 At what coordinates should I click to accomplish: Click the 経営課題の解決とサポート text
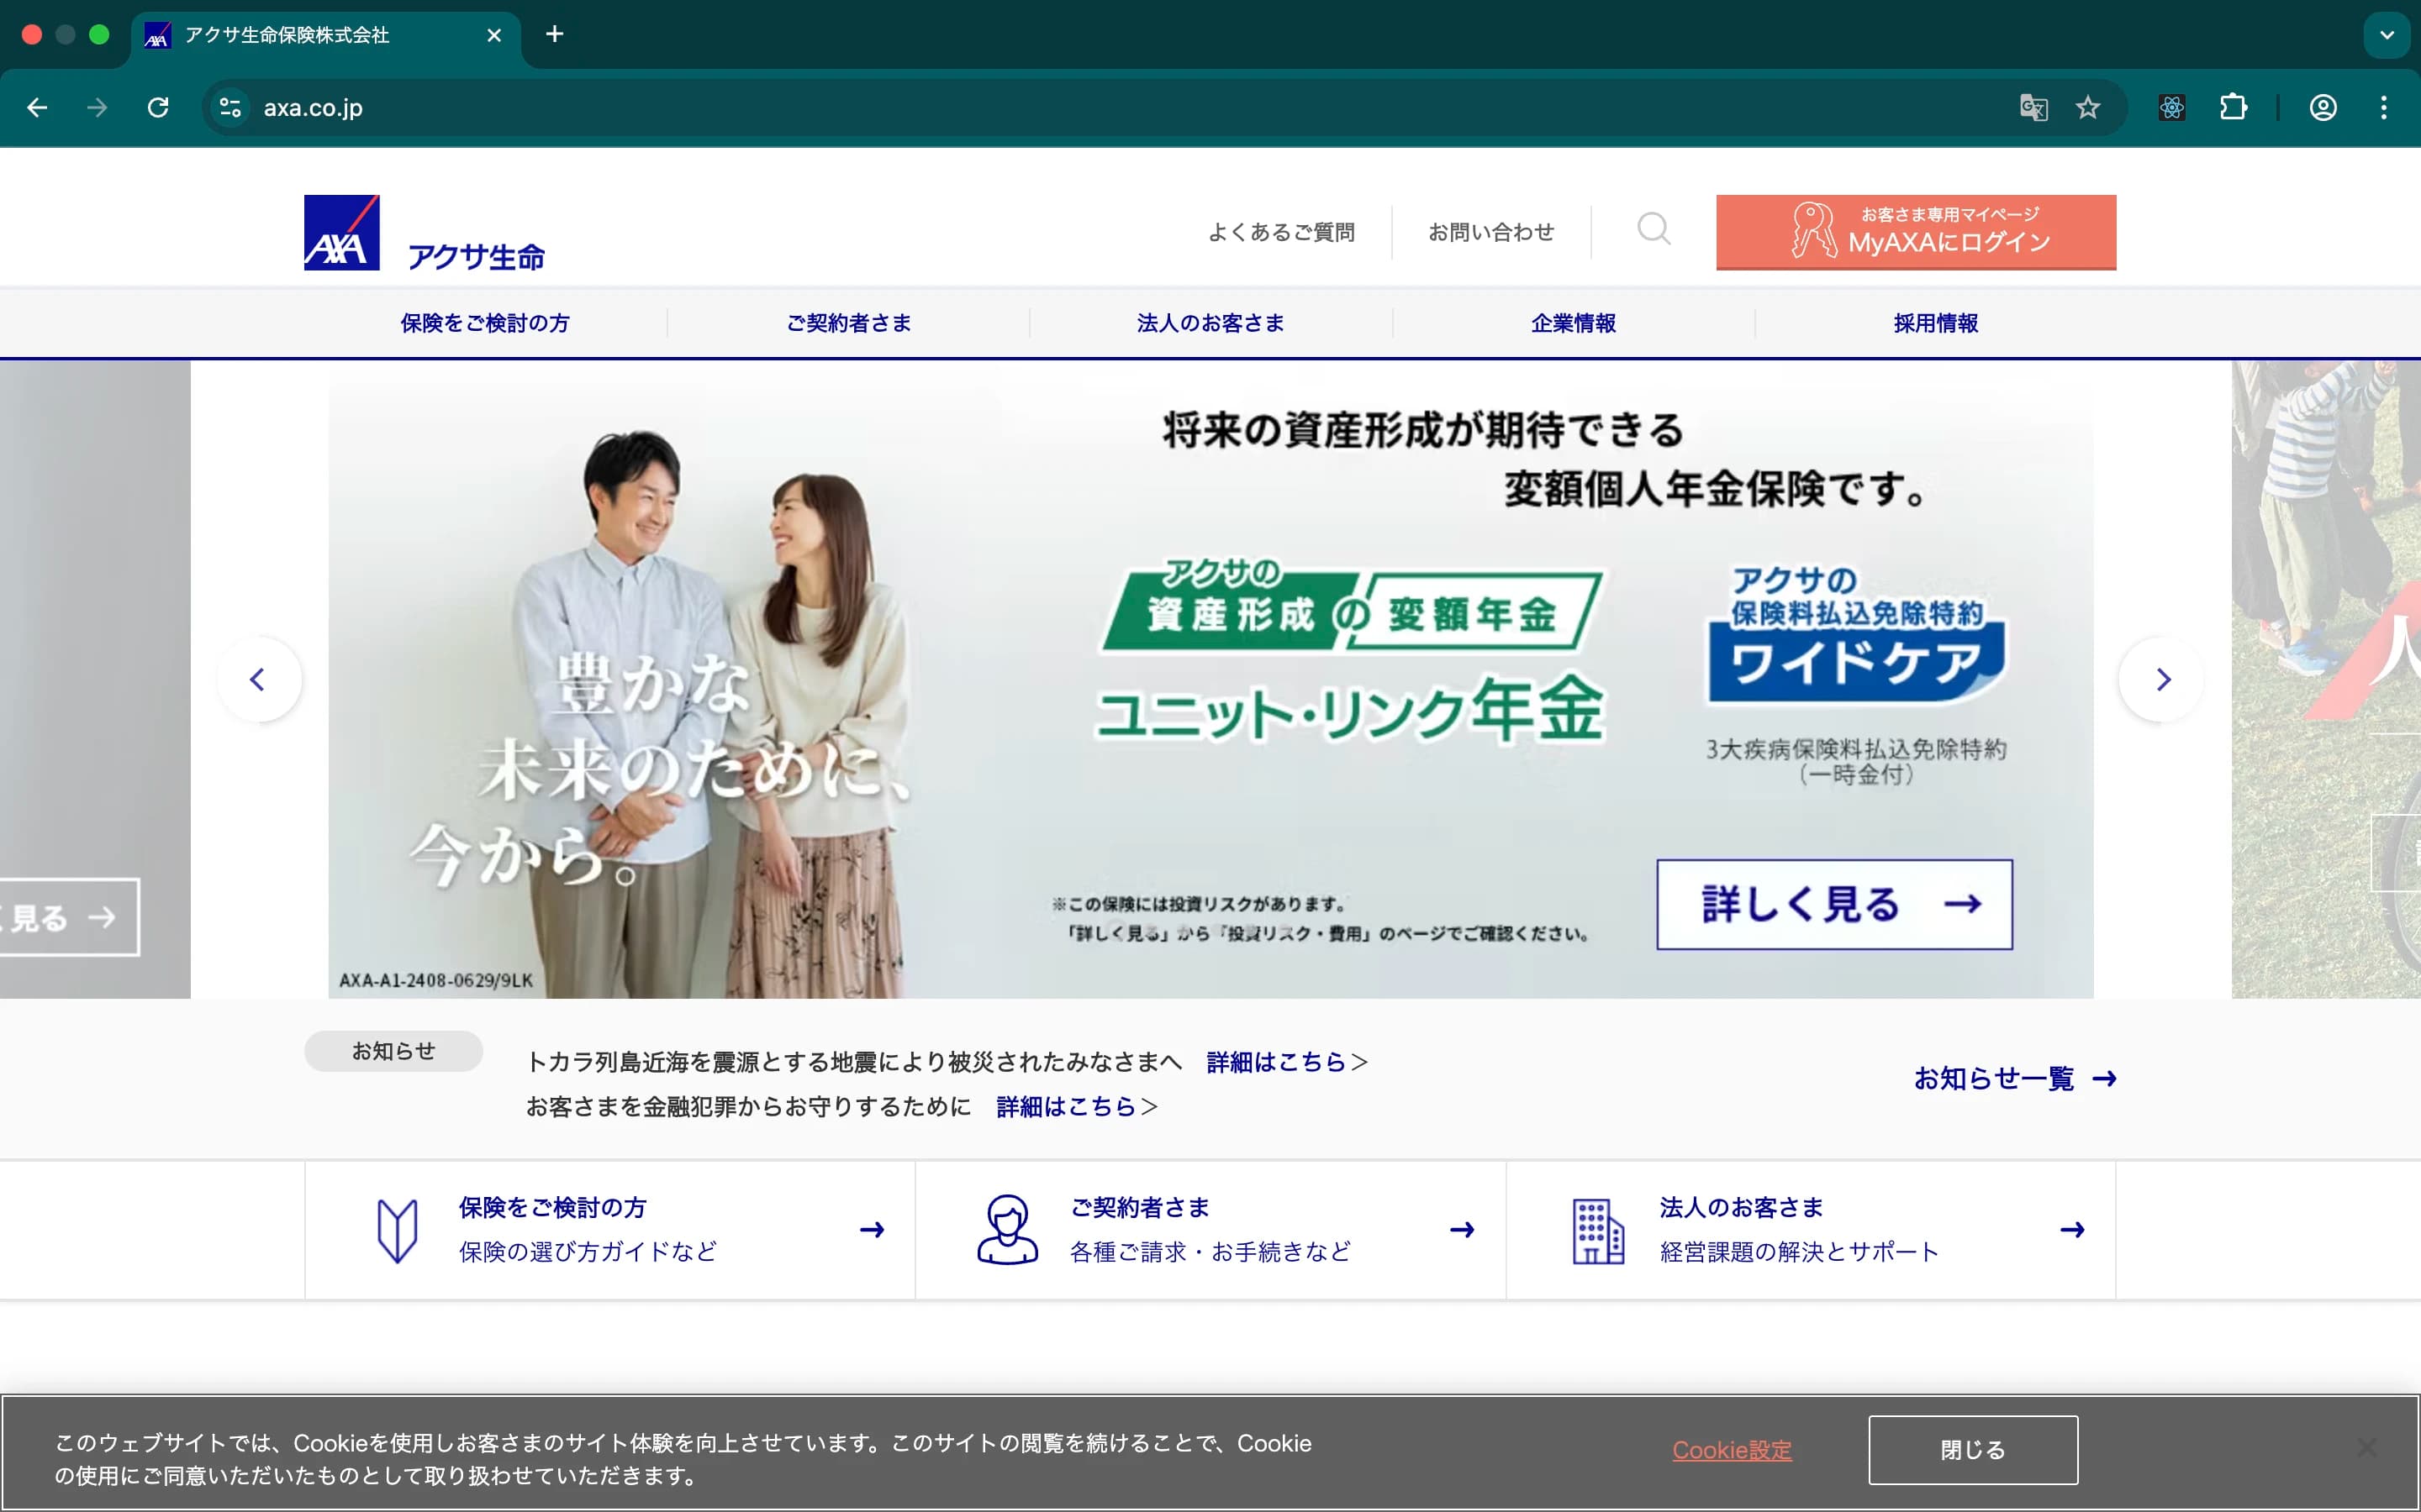tap(1799, 1252)
